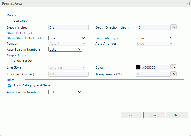
Task: Open Help for Format Area
Action: (177, 115)
